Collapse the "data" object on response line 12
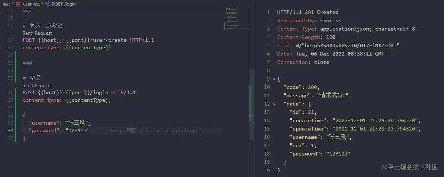 point(275,104)
